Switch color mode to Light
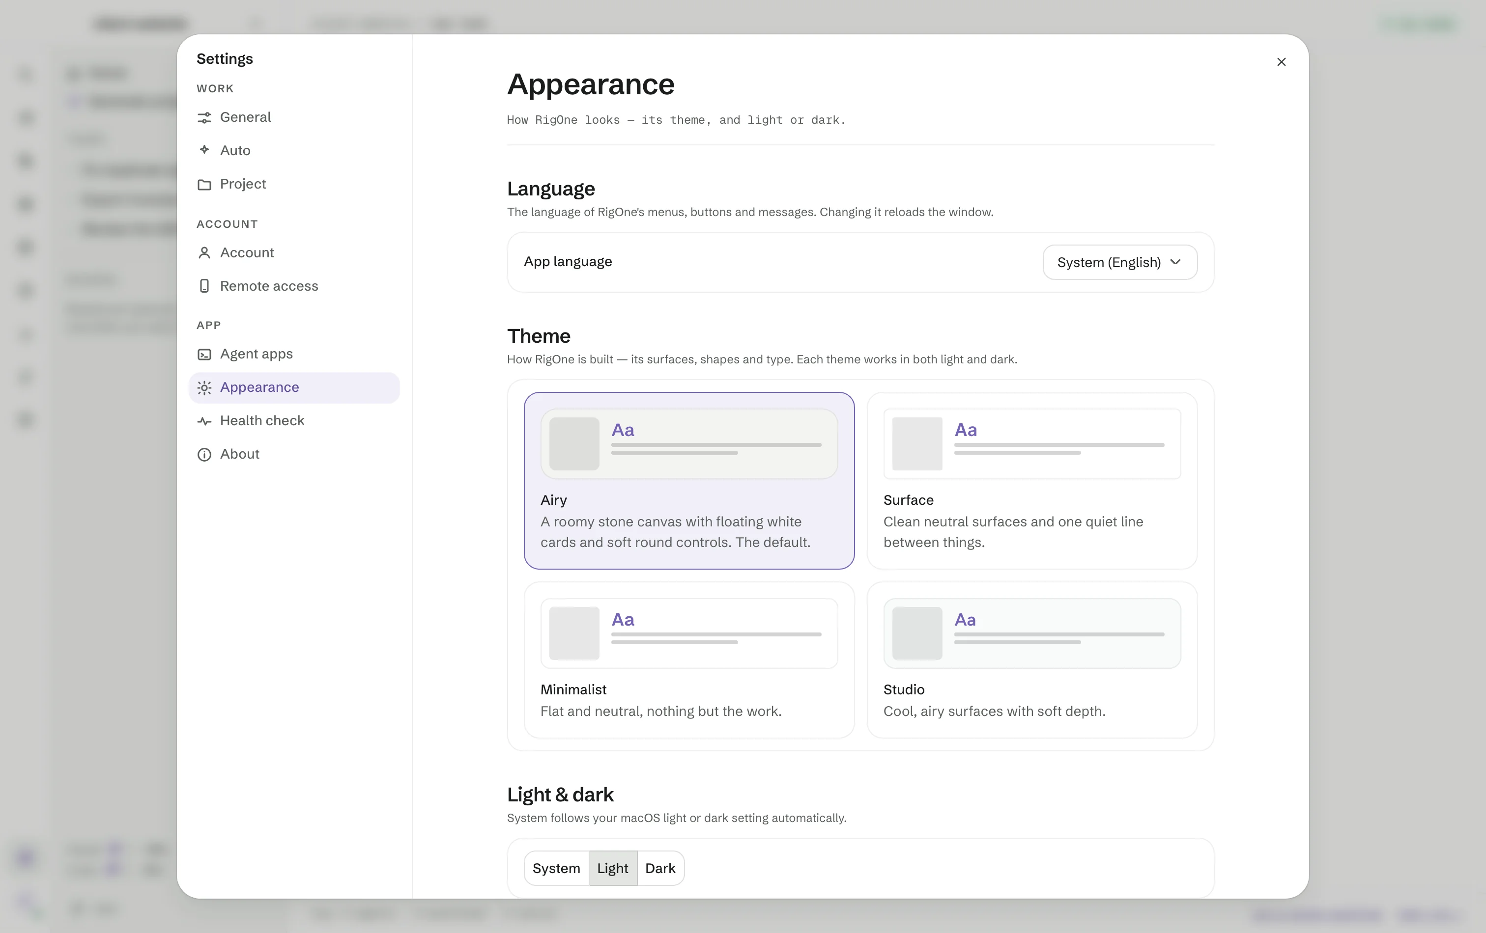The image size is (1486, 933). [x=613, y=868]
